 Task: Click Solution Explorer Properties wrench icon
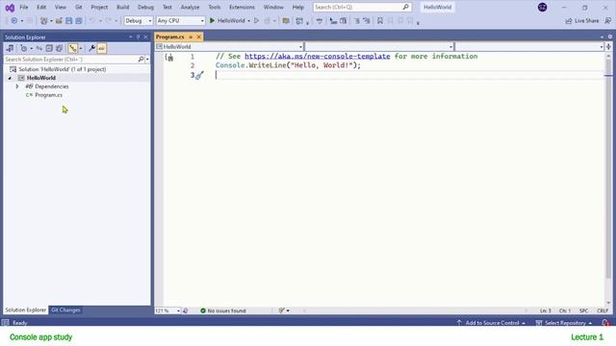click(91, 48)
